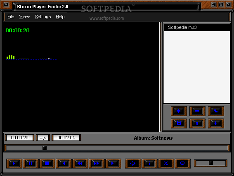Jump to the previous track
This screenshot has height=176, width=234.
(64, 164)
